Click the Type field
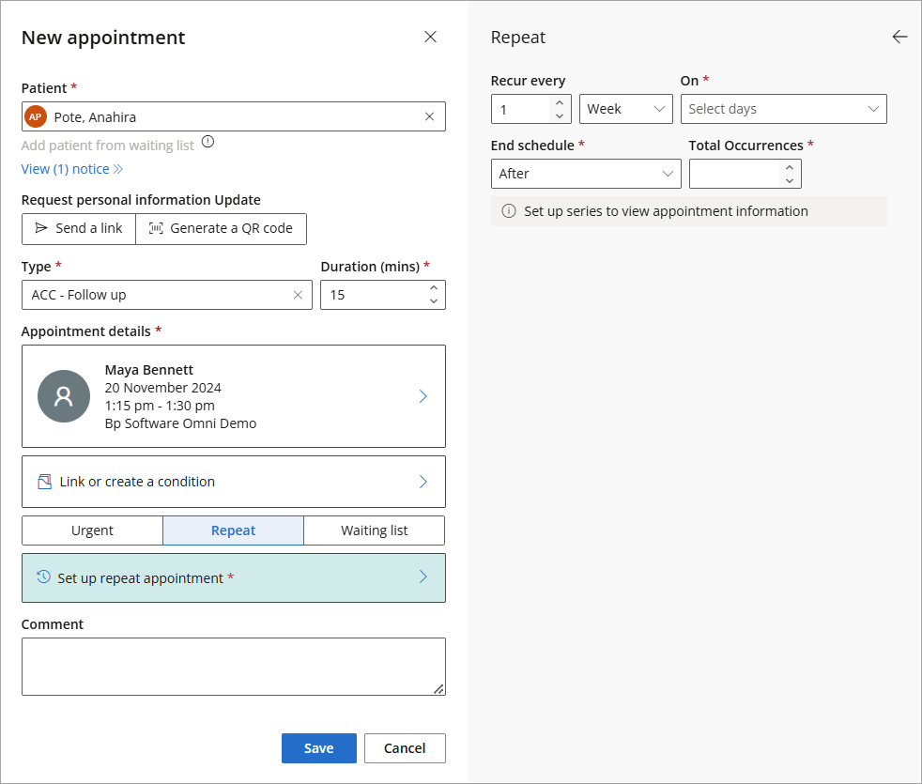 point(166,295)
